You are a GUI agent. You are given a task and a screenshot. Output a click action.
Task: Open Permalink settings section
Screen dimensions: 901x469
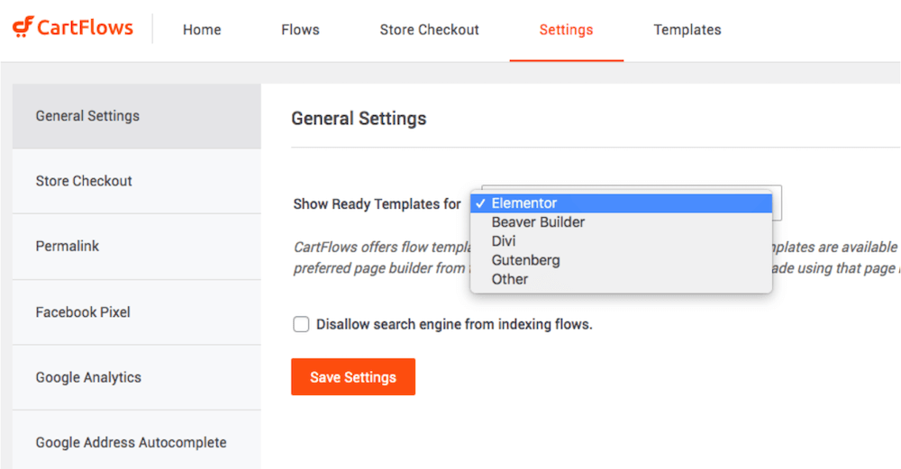click(137, 247)
